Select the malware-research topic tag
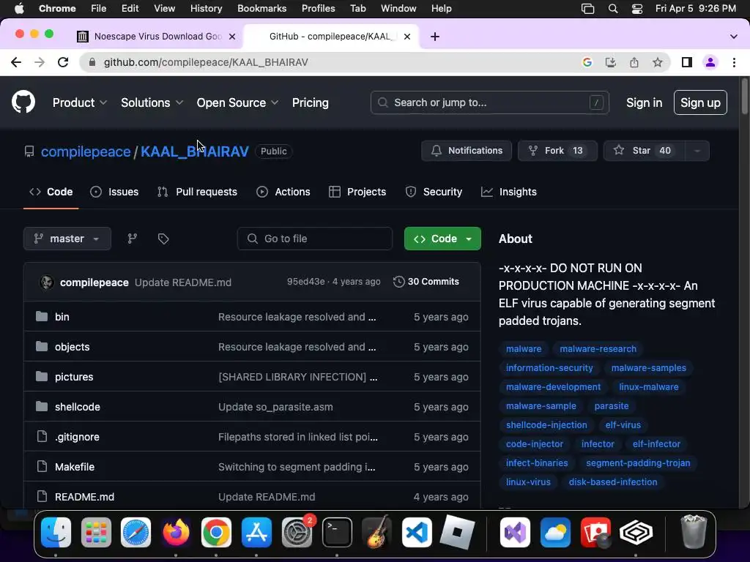The height and width of the screenshot is (562, 750). tap(598, 349)
